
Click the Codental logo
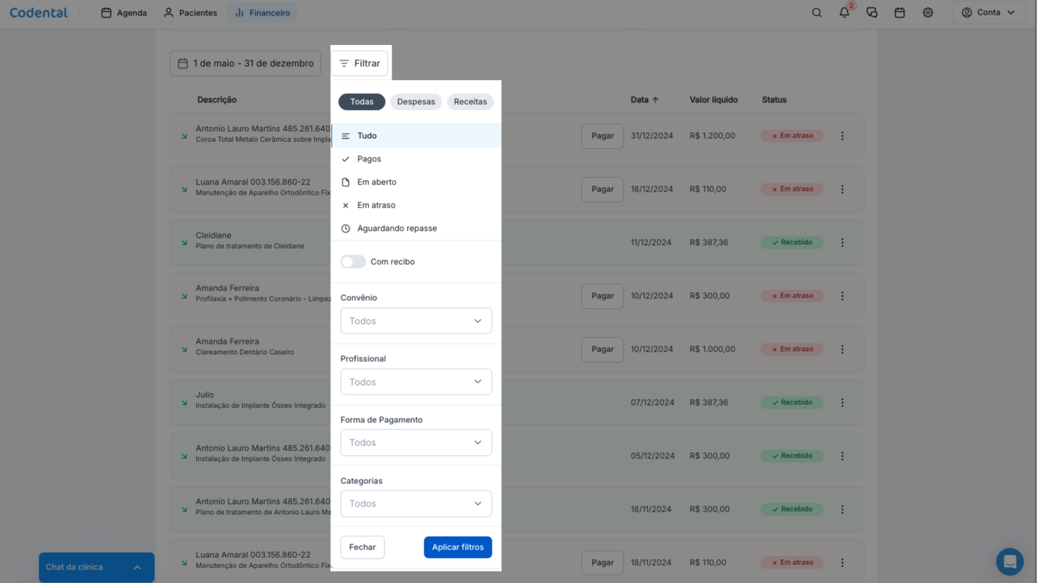pos(39,13)
